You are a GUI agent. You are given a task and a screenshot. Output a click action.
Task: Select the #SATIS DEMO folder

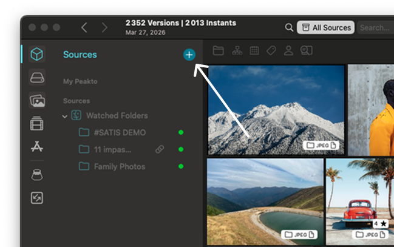point(120,132)
